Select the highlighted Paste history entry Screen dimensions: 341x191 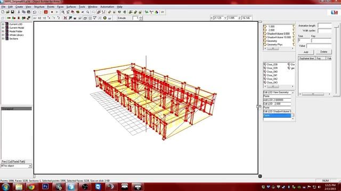click(x=277, y=116)
